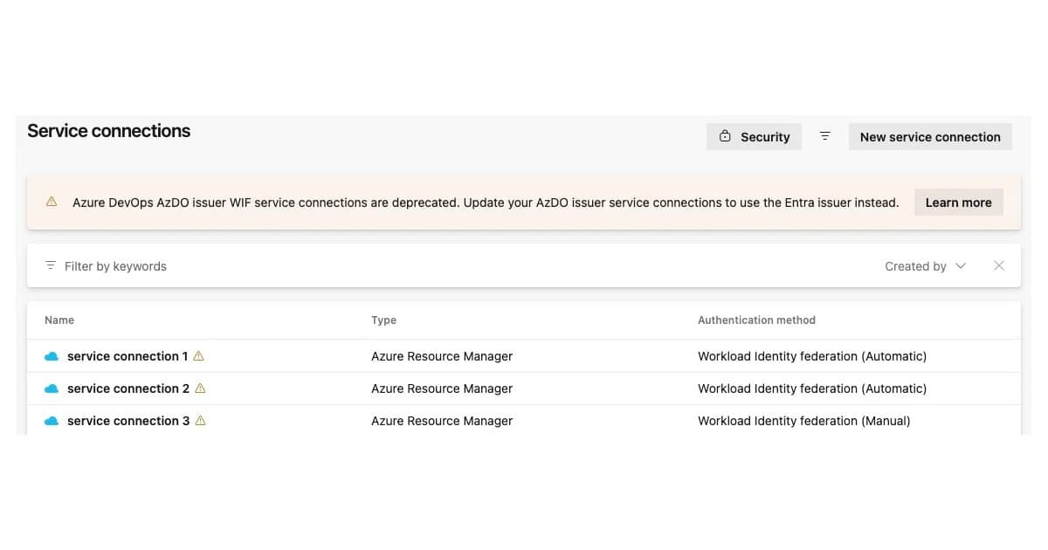Click the deprecation banner warning icon
The image size is (1048, 550).
point(52,202)
